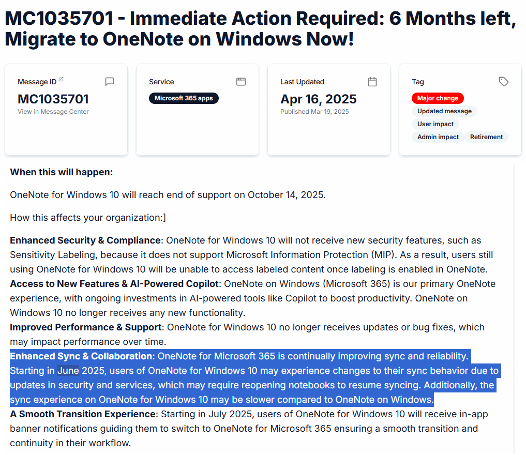Click the 'When this will happen:' heading
This screenshot has height=455, width=526.
point(62,172)
